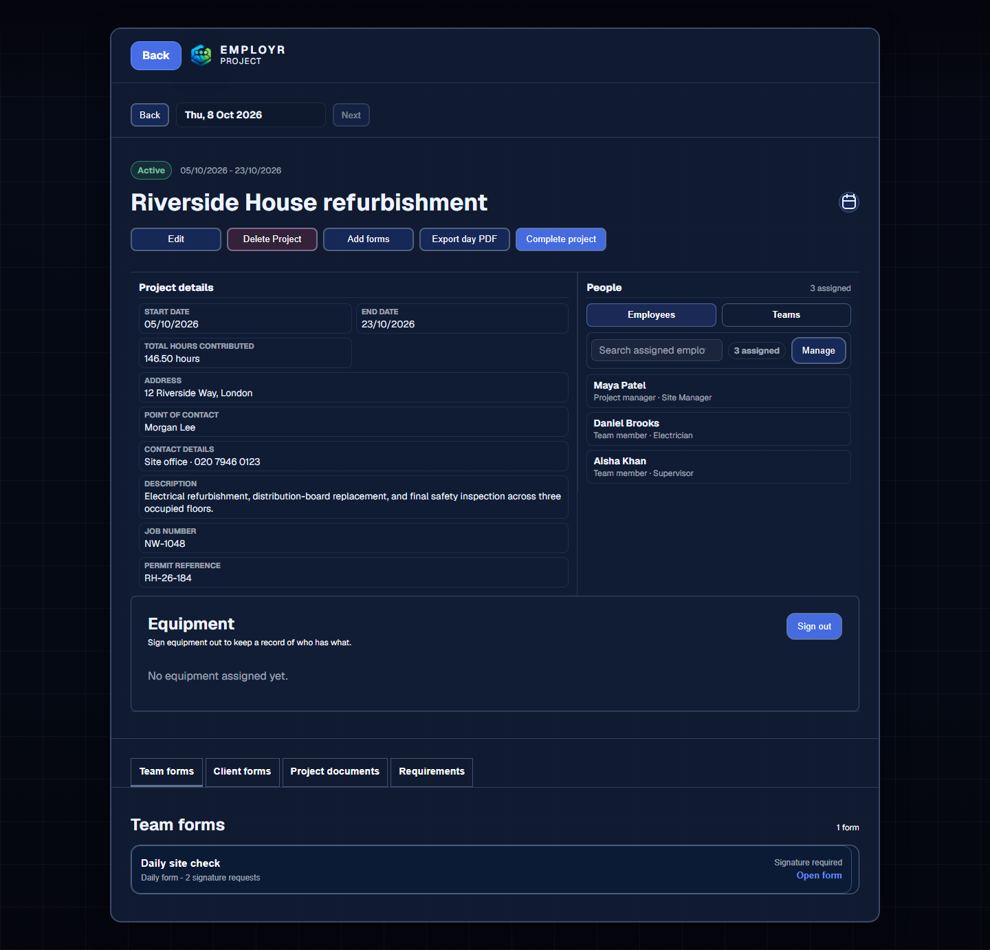Click total hours value 146.50 hours
The height and width of the screenshot is (950, 990).
(x=172, y=358)
